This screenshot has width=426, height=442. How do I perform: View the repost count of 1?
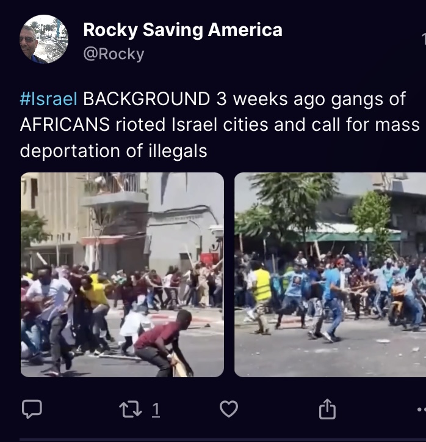pyautogui.click(x=156, y=410)
